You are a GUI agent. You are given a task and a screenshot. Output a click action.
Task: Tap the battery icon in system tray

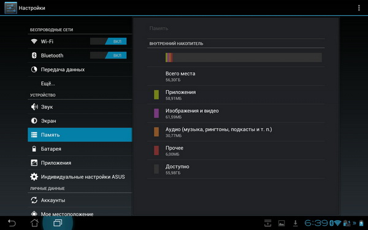tap(361, 223)
